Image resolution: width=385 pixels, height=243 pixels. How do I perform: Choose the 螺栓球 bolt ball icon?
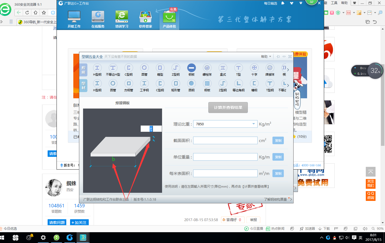pos(207,70)
